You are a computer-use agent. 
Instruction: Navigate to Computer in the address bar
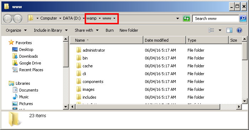[x=49, y=18]
